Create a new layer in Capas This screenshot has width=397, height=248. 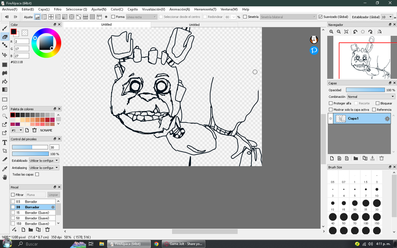332,158
